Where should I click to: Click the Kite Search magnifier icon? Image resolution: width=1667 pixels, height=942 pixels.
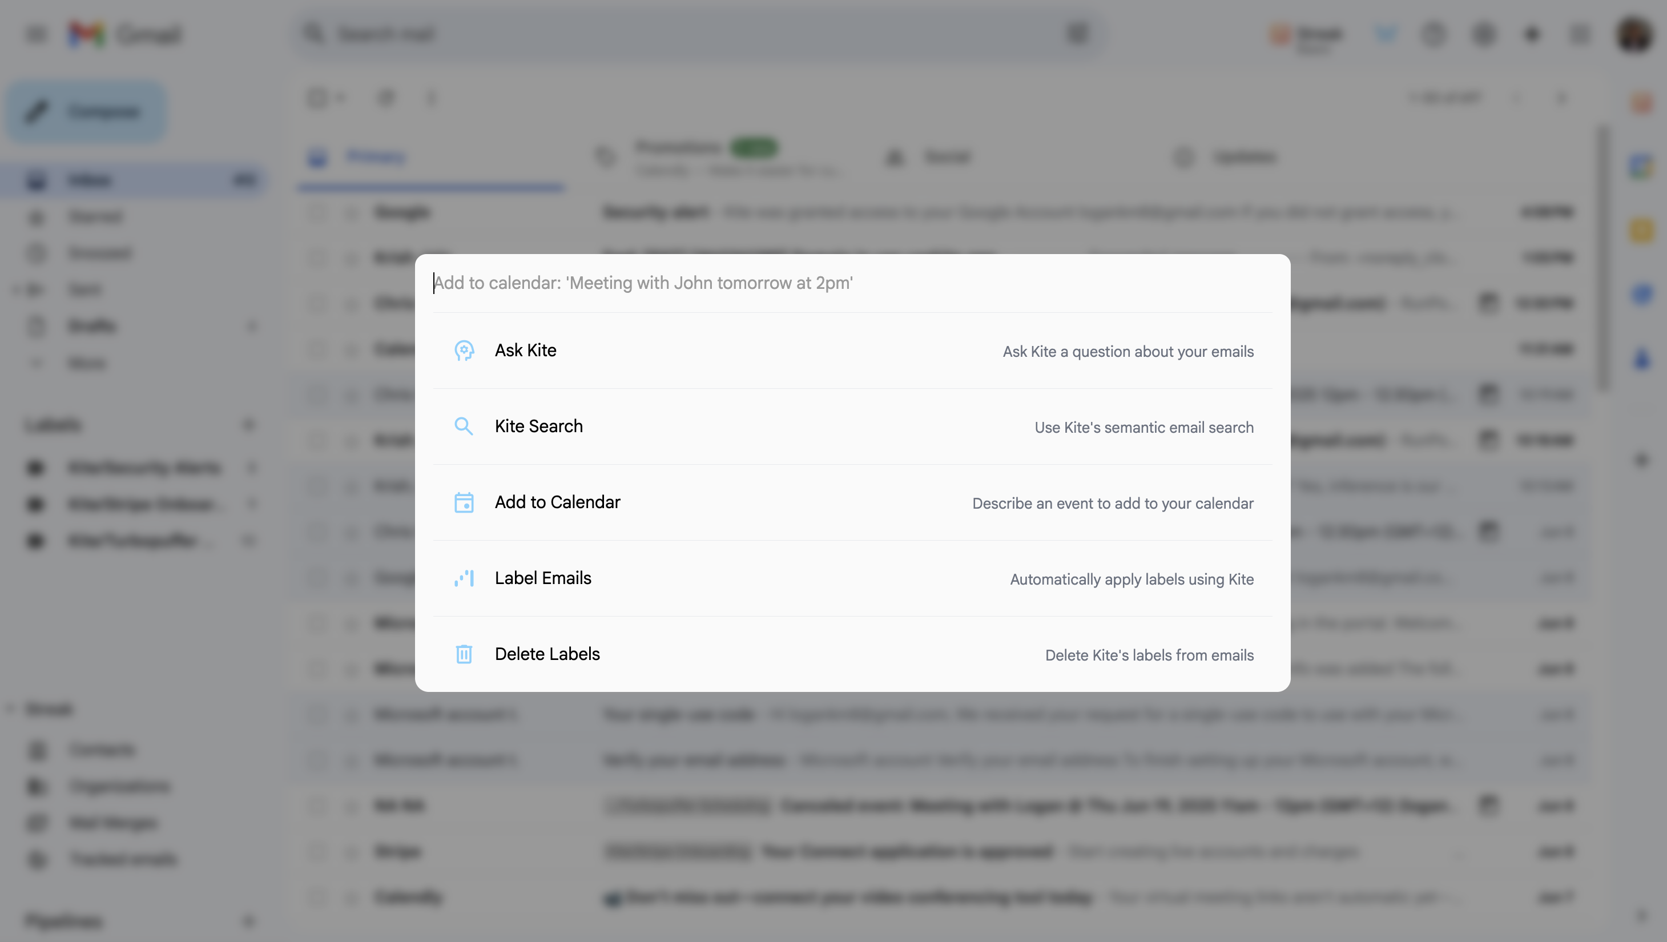464,426
